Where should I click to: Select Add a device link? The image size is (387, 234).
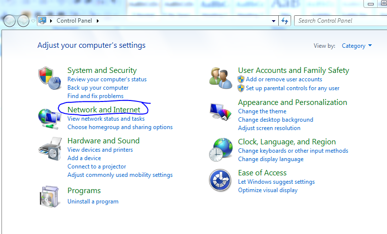coord(84,158)
